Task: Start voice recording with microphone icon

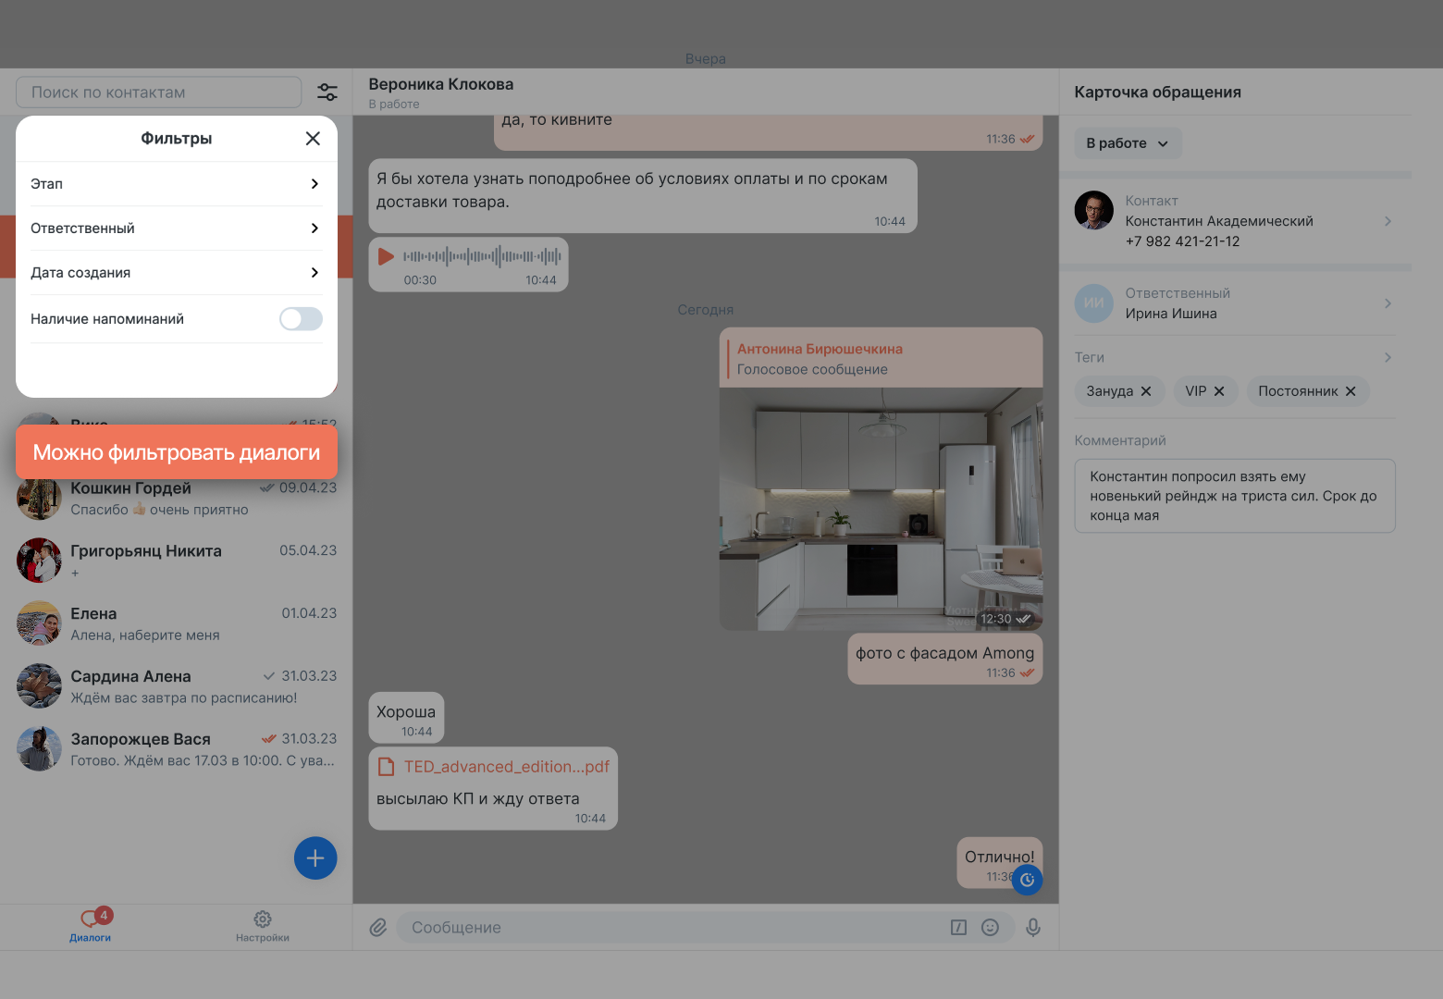Action: point(1033,927)
